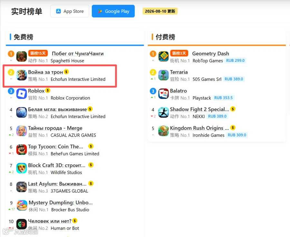Click publisher Roblox Corporation
The width and height of the screenshot is (290, 237).
pyautogui.click(x=71, y=98)
